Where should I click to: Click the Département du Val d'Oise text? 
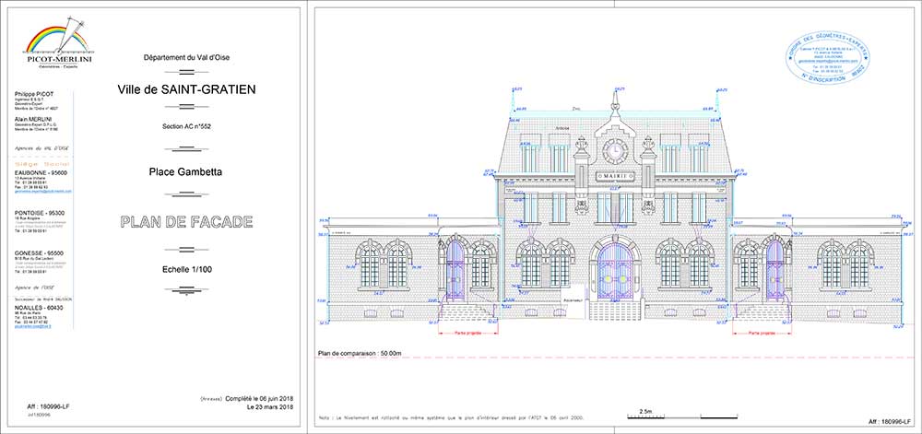[x=186, y=58]
